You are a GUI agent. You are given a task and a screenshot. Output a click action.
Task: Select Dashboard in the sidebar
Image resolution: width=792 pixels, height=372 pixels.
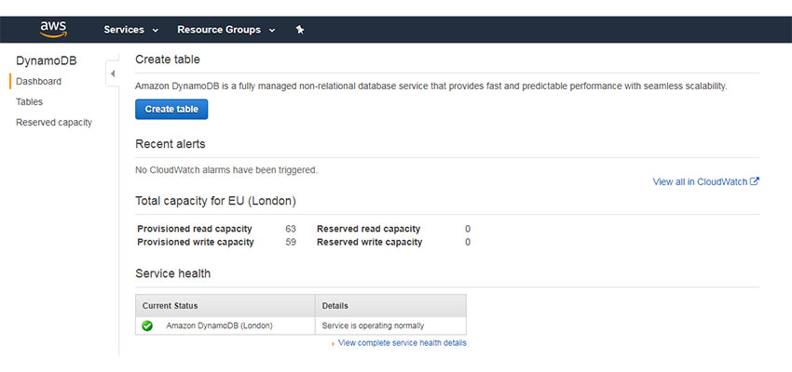[39, 81]
